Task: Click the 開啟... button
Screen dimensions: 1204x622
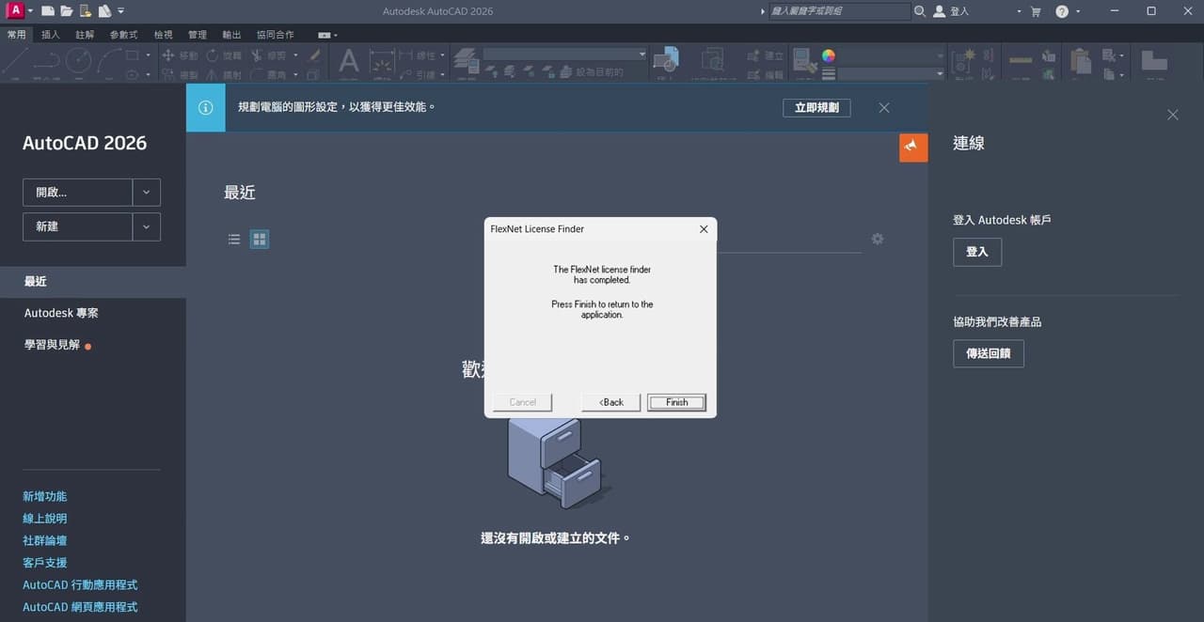Action: 77,193
